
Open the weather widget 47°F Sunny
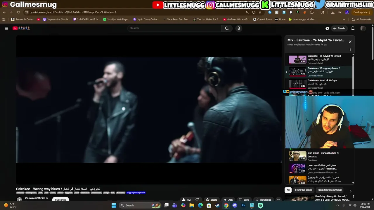click(x=10, y=205)
